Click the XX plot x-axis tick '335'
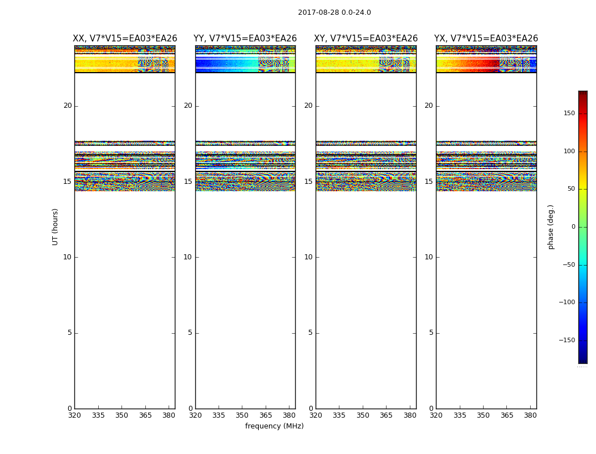Screen dimensions: 596x454 point(98,415)
